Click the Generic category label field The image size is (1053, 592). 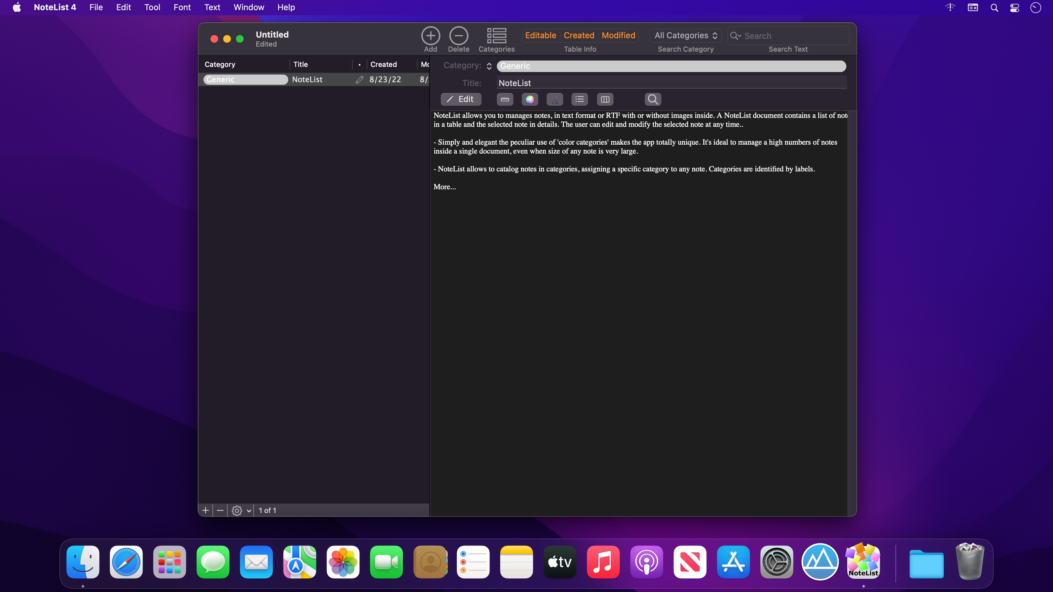click(x=671, y=66)
